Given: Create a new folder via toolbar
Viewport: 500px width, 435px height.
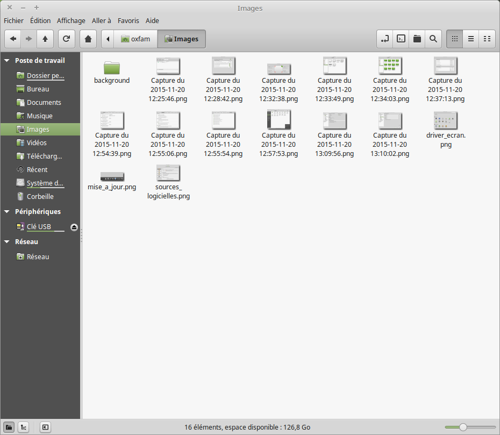Looking at the screenshot, I should pyautogui.click(x=417, y=39).
